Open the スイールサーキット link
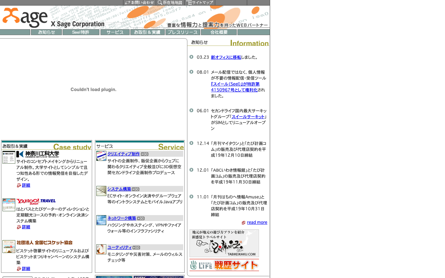This screenshot has height=278, width=445. click(x=248, y=117)
